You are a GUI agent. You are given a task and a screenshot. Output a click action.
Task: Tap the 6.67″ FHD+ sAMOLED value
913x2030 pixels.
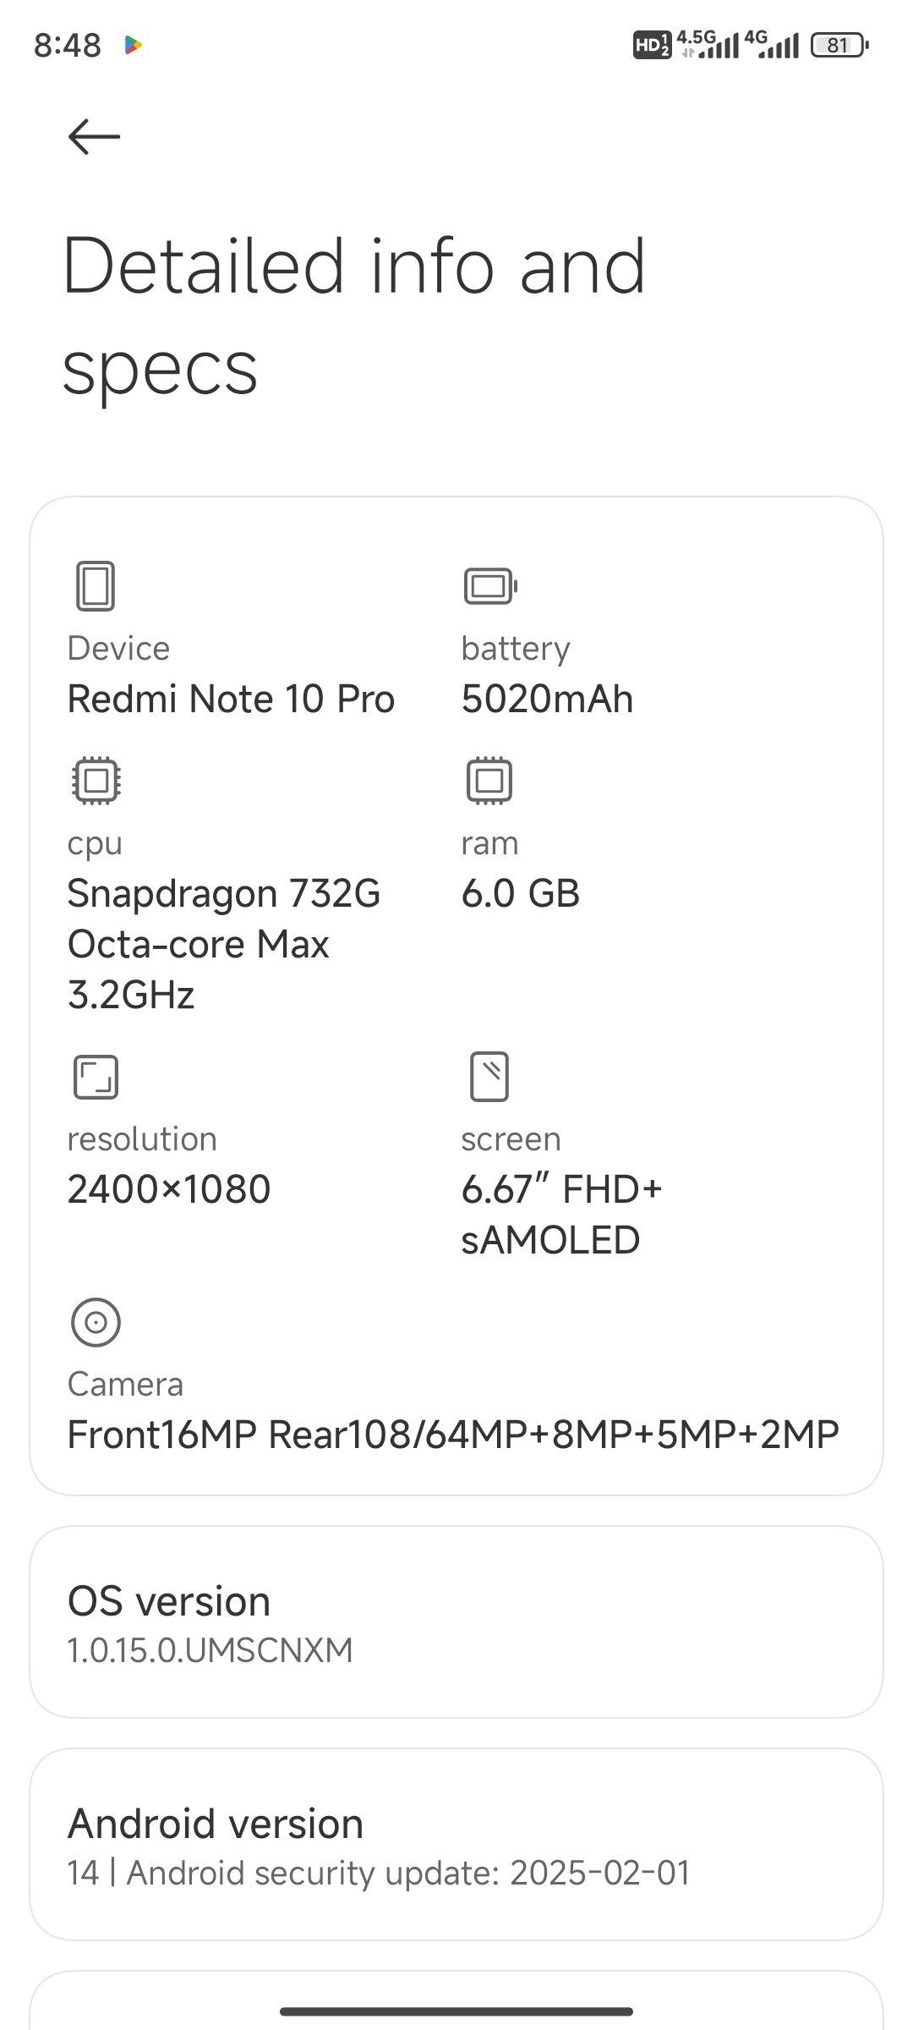(561, 1215)
